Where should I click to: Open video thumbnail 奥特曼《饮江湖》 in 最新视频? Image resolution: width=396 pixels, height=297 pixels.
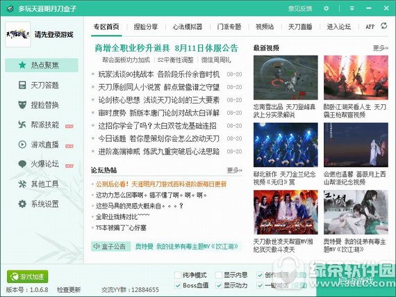point(356,212)
